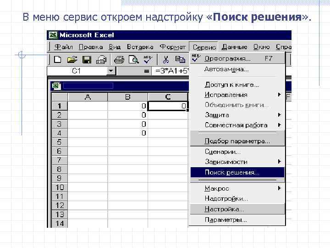330x248 pixels.
Task: Click the Excel icon in the title bar
Action: (x=53, y=35)
